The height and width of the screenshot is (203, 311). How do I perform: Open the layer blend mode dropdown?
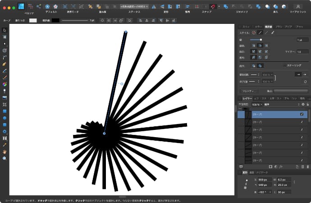pos(282,104)
